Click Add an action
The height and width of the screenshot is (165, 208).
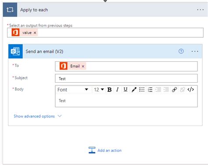[110, 151]
